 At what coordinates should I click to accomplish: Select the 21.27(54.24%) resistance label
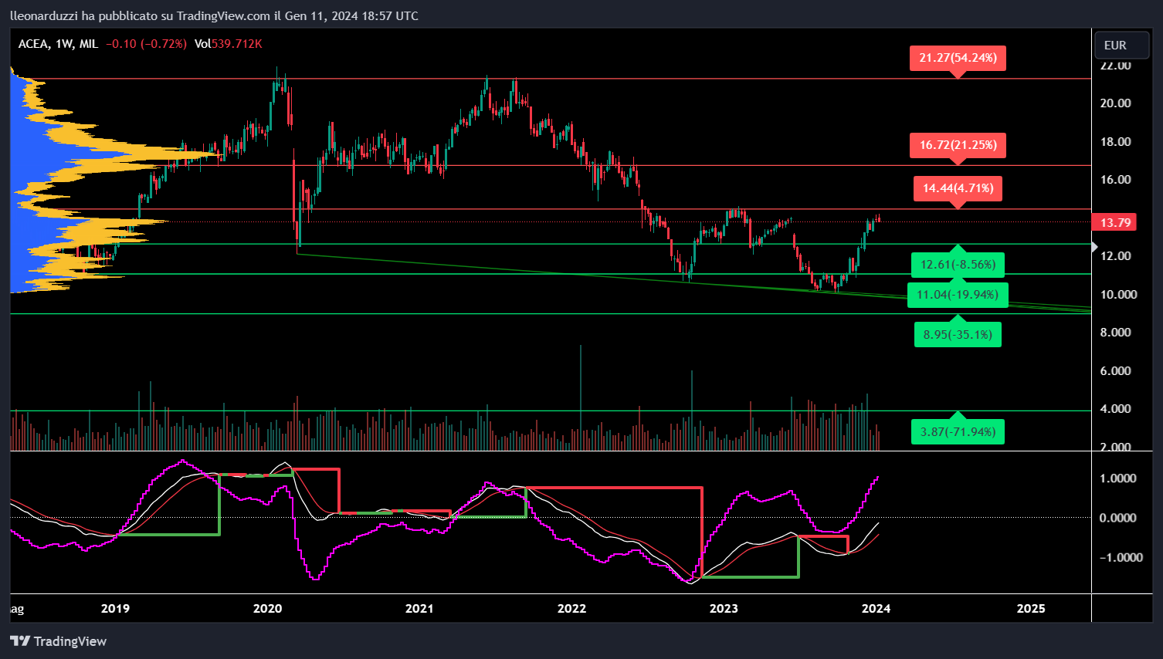tap(958, 58)
